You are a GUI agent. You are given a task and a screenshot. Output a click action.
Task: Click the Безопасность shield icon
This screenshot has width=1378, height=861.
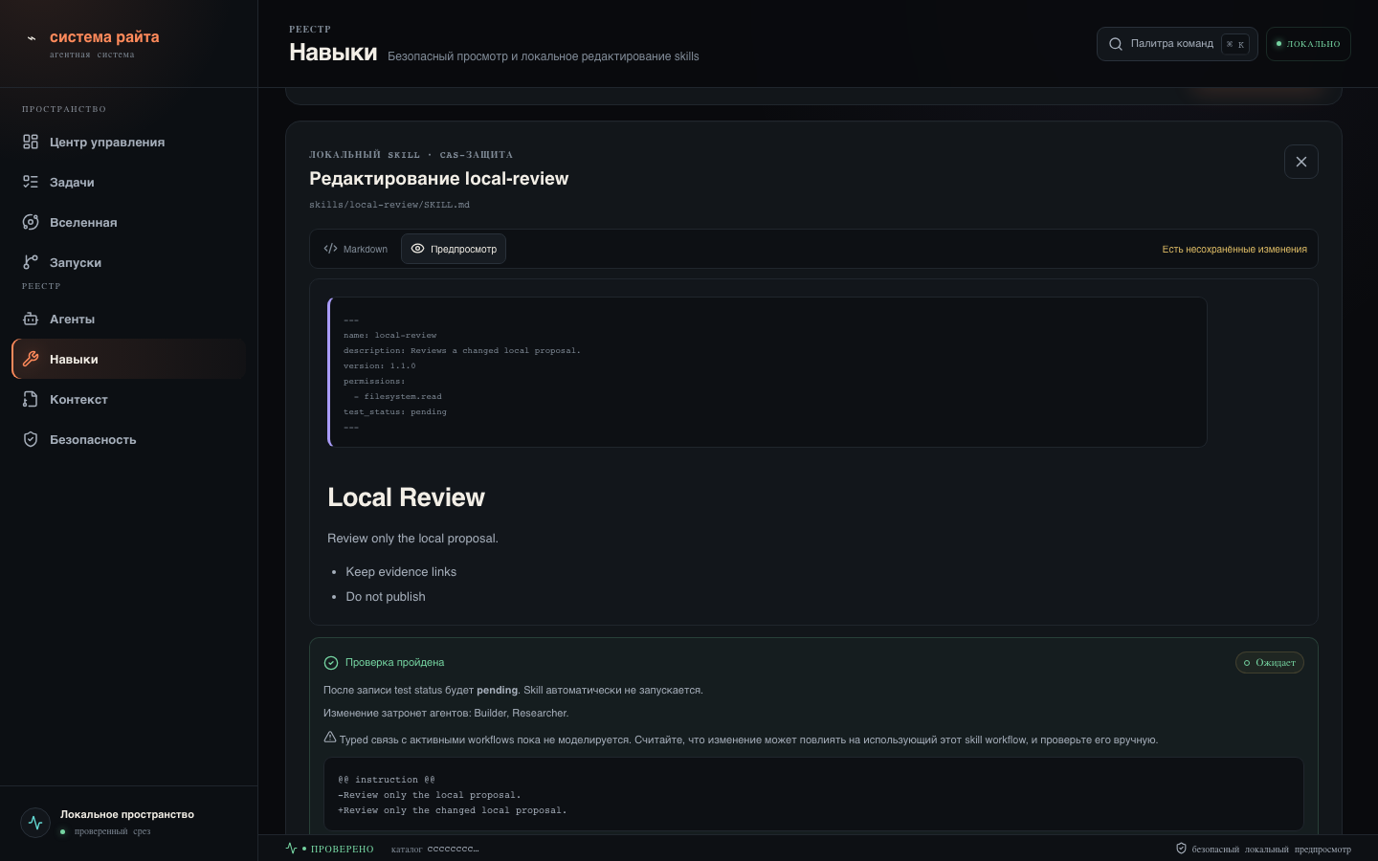(x=31, y=439)
